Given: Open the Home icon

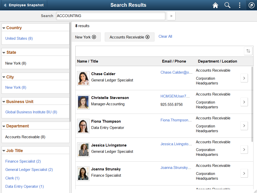Looking at the screenshot, I should pyautogui.click(x=215, y=5).
